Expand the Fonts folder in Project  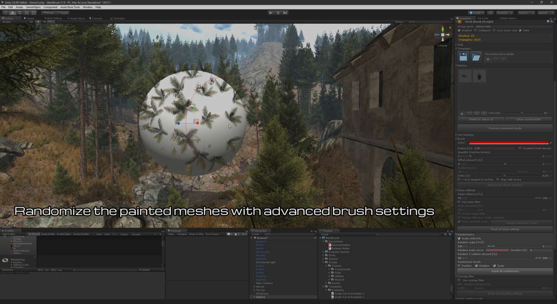click(324, 255)
